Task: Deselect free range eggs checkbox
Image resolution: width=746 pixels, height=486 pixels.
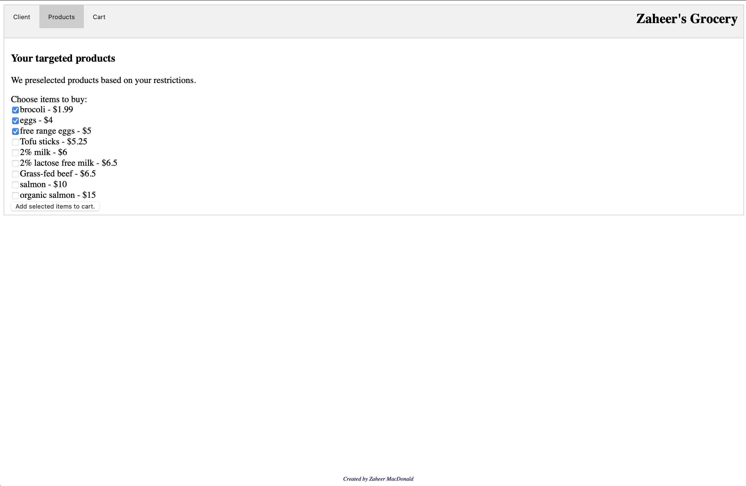Action: (x=15, y=131)
